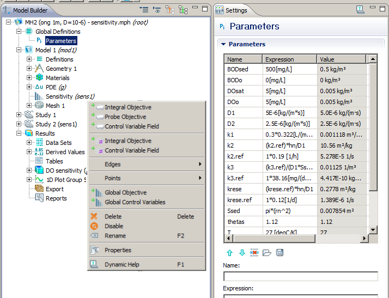
Task: Click the Move Down arrow icon
Action: [x=242, y=253]
